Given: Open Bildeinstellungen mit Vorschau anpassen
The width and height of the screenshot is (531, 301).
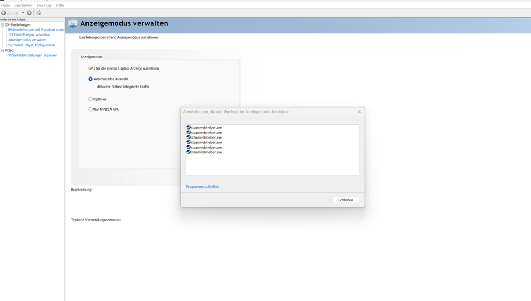Looking at the screenshot, I should coord(36,29).
